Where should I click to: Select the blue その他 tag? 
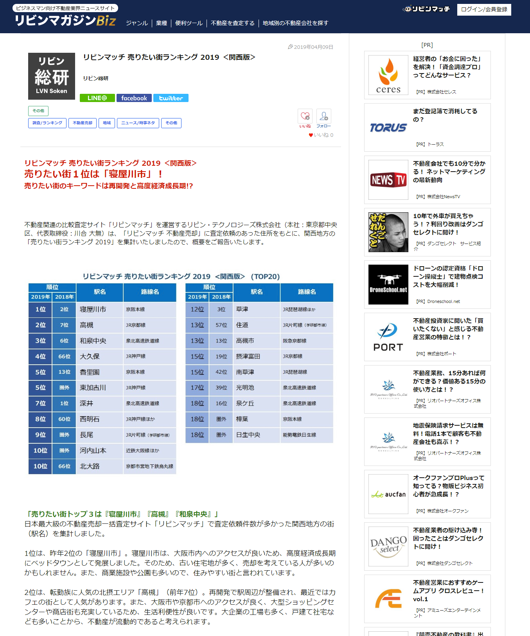coord(171,123)
